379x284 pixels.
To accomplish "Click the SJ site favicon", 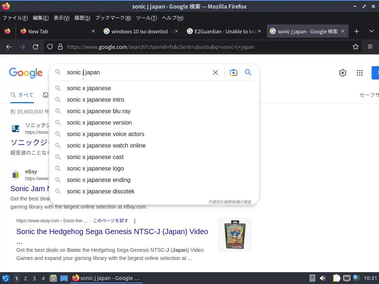I will [16, 128].
